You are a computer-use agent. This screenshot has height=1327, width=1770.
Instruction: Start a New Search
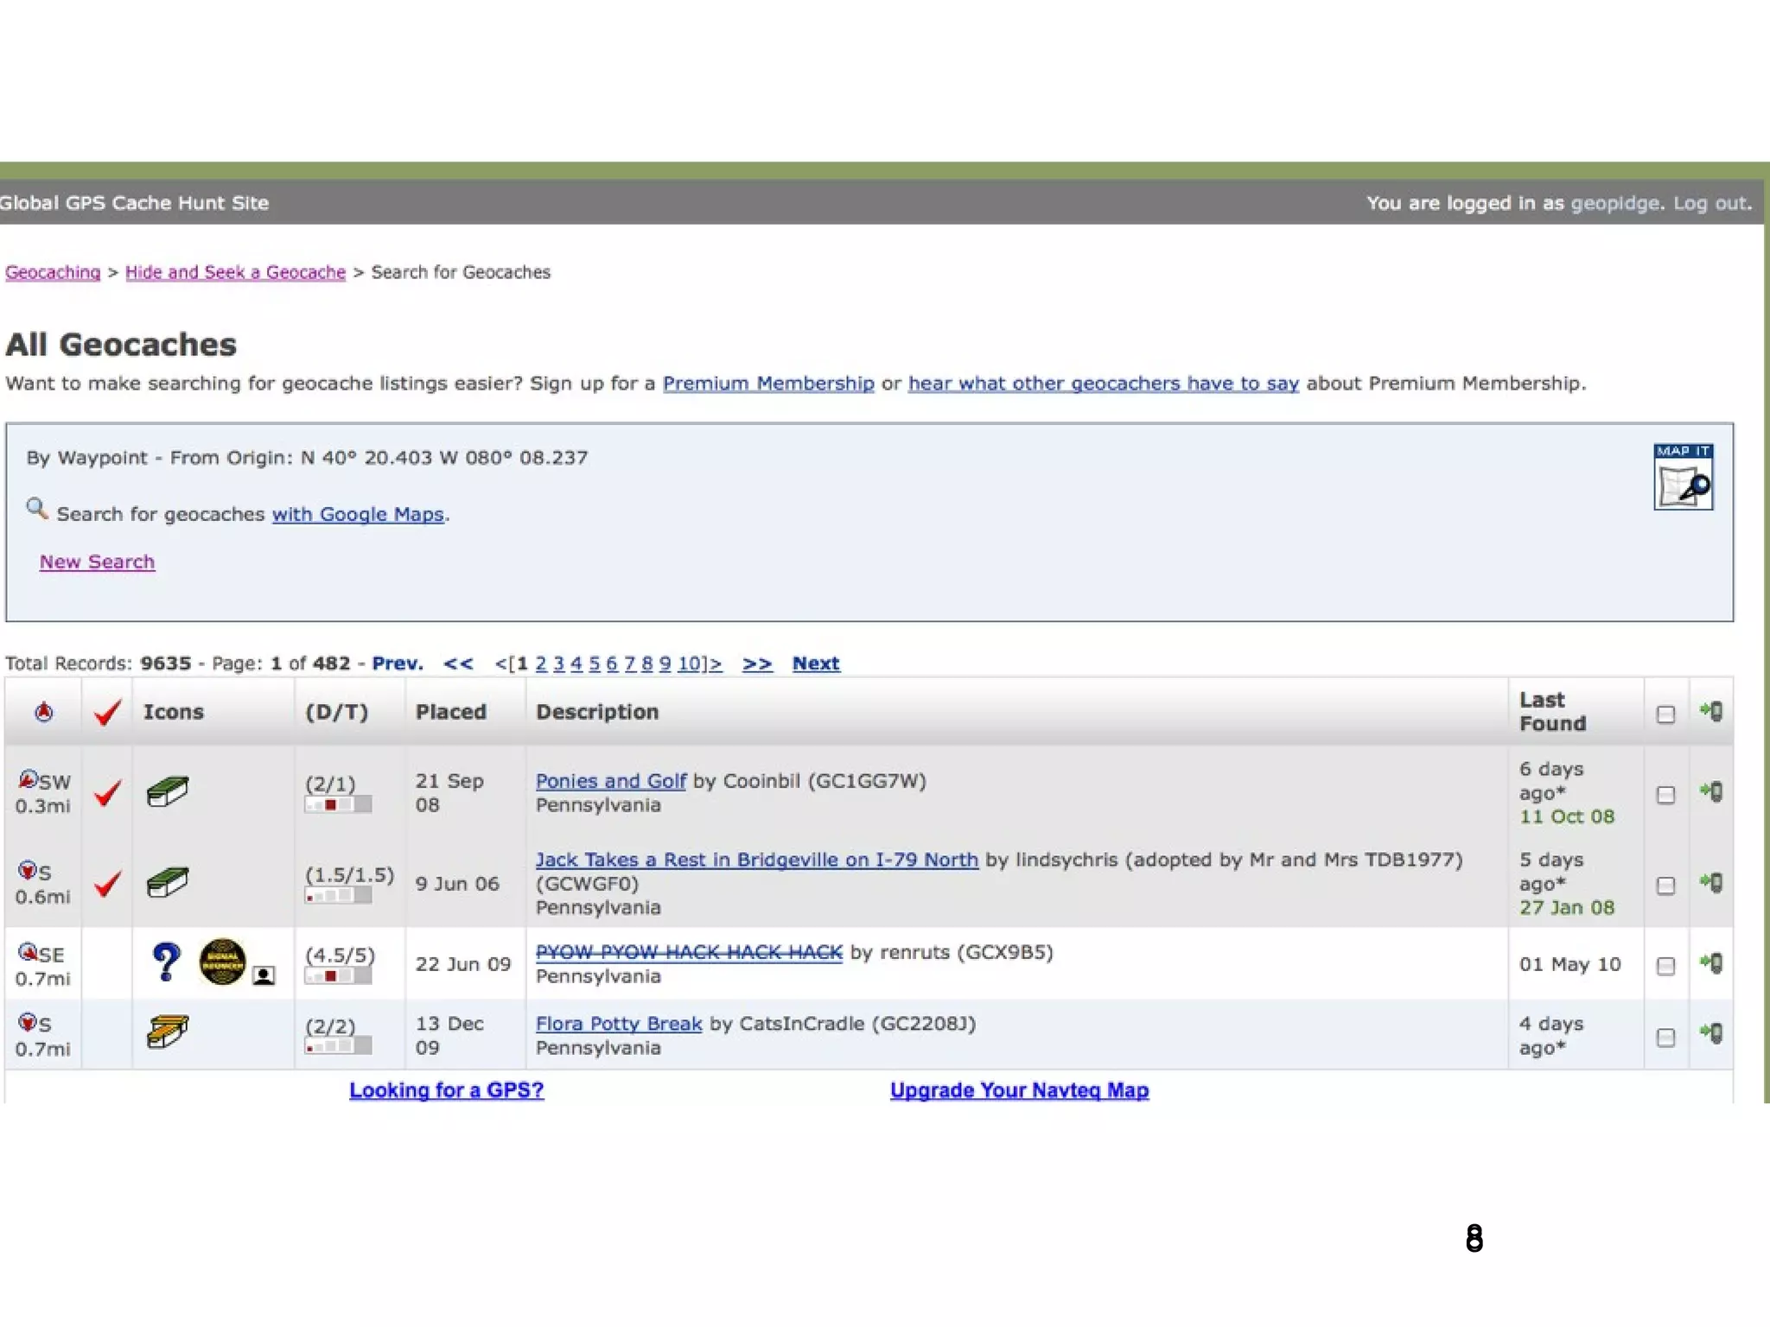pyautogui.click(x=97, y=562)
